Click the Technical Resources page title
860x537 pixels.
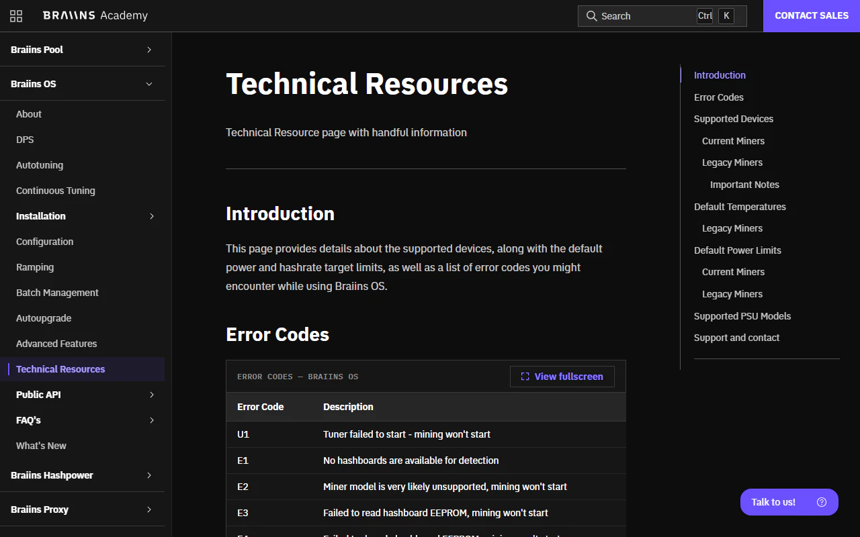click(367, 84)
